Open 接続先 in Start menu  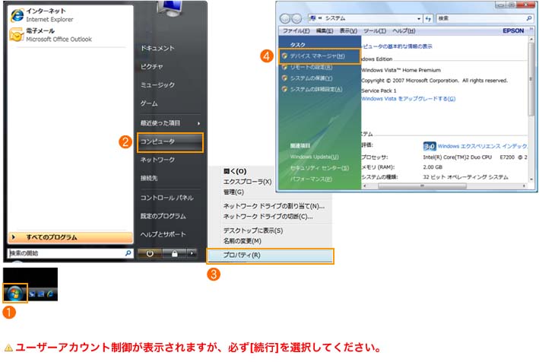[x=149, y=178]
